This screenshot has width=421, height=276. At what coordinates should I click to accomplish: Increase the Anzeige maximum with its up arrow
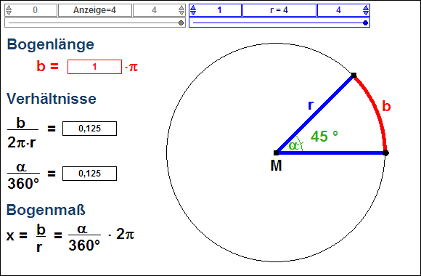tap(181, 7)
